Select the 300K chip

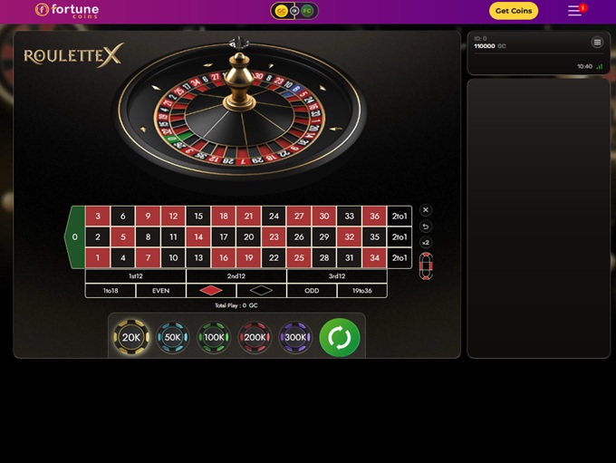[295, 337]
